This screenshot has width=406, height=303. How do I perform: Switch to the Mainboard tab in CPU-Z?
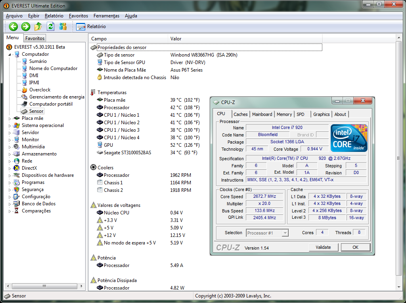tap(262, 114)
